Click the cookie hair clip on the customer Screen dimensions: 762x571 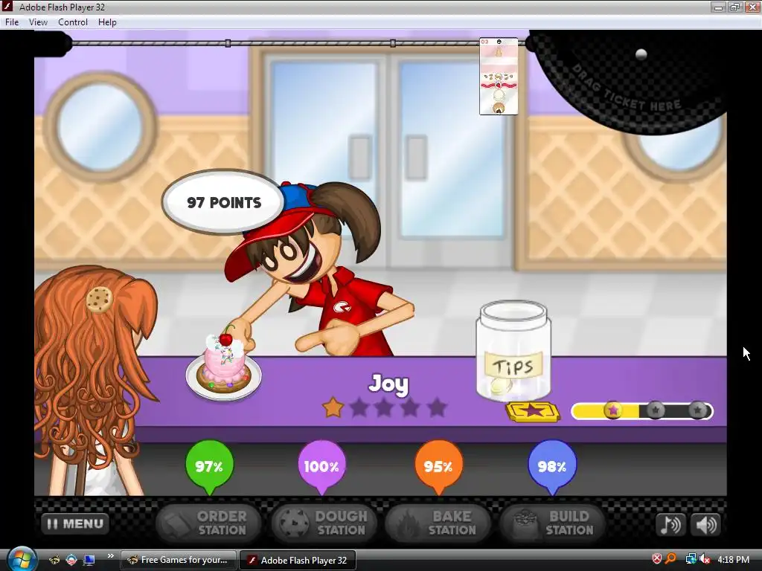click(x=100, y=300)
